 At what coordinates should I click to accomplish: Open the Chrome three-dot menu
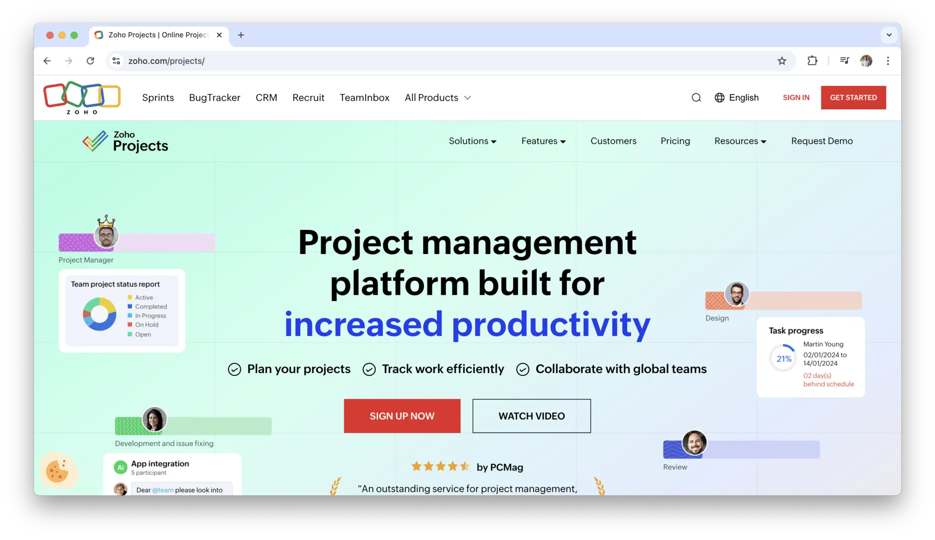point(888,61)
